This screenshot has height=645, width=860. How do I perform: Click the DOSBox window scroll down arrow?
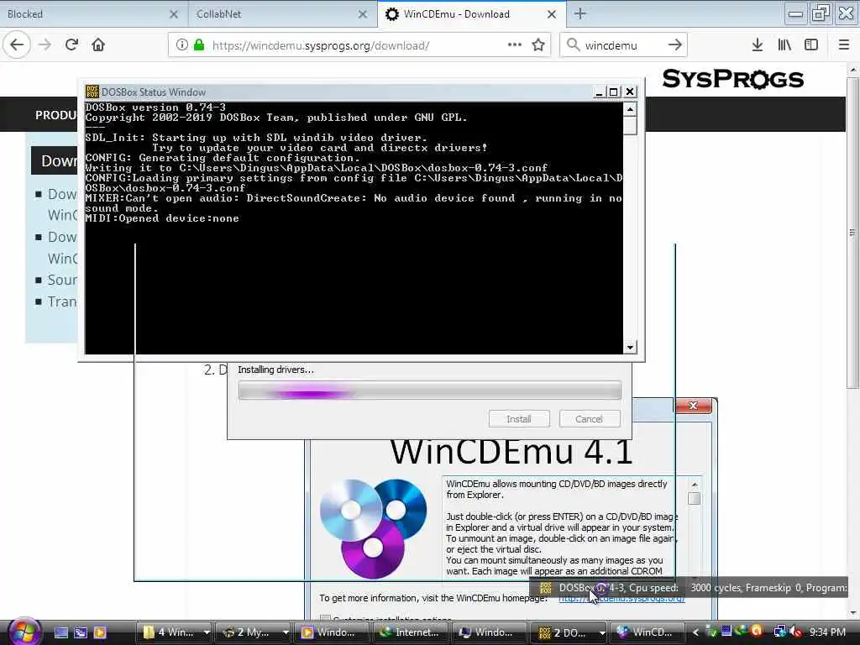click(x=630, y=347)
